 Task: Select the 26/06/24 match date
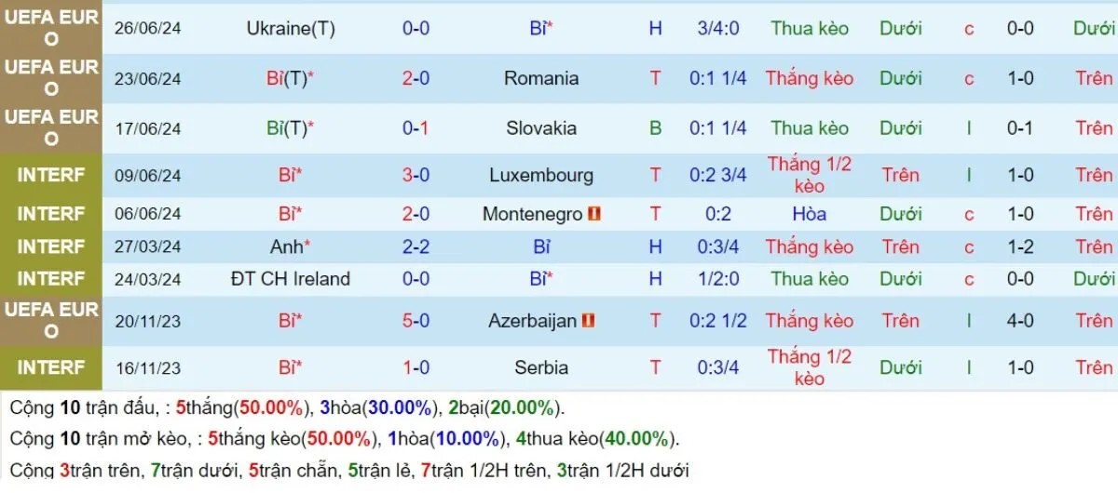click(147, 29)
